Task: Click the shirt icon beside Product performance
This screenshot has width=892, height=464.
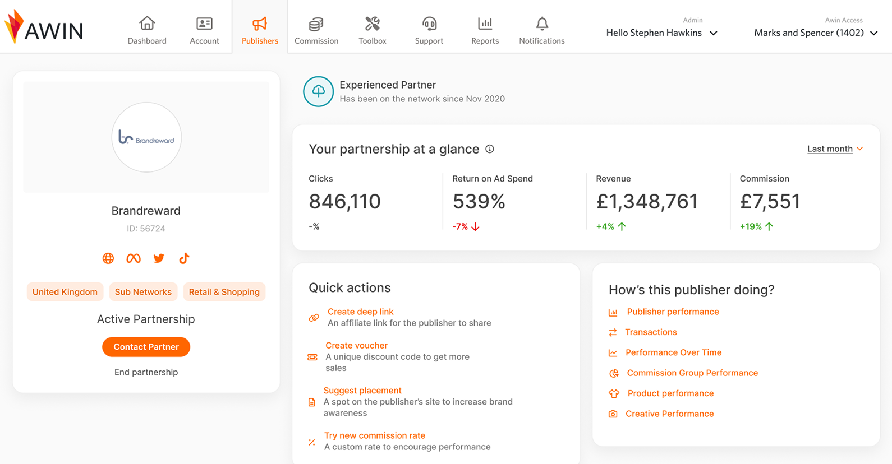Action: point(614,394)
